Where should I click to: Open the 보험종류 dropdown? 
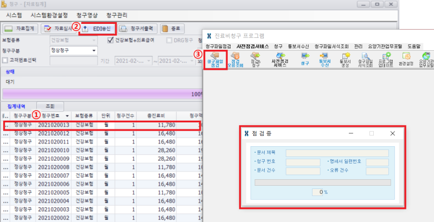94,40
